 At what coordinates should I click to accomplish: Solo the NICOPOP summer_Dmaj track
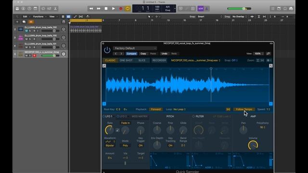point(30,56)
